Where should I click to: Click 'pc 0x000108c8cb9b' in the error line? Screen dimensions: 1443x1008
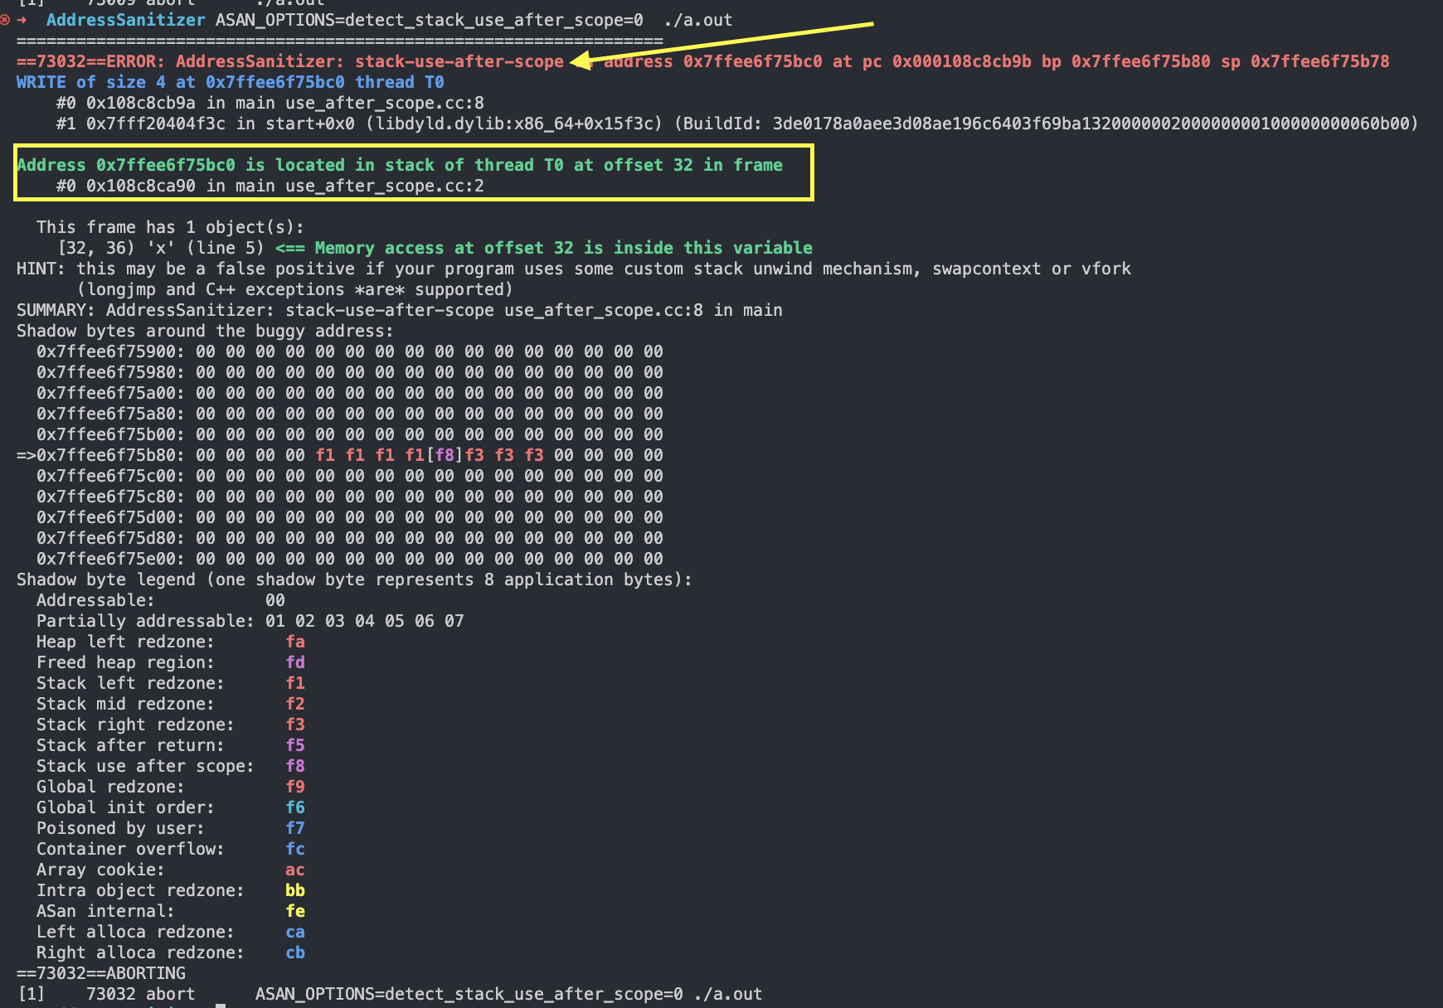click(x=947, y=61)
